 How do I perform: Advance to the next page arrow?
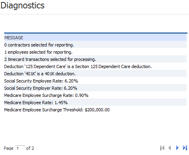pos(177,148)
